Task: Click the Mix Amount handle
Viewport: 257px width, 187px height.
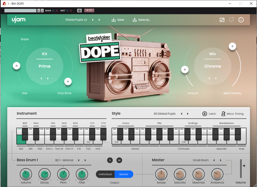Action: click(185, 69)
